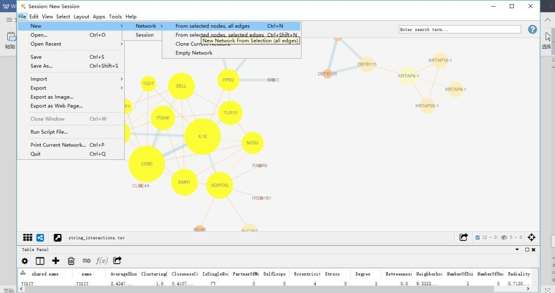Choose Export as Web Page...
Image resolution: width=555 pixels, height=293 pixels.
coord(71,106)
